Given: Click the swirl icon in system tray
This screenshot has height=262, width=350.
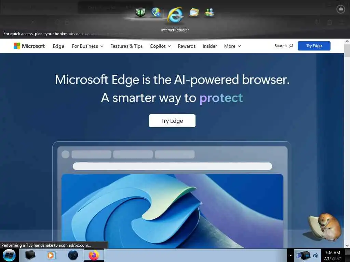Looking at the screenshot, I should pyautogui.click(x=315, y=256).
